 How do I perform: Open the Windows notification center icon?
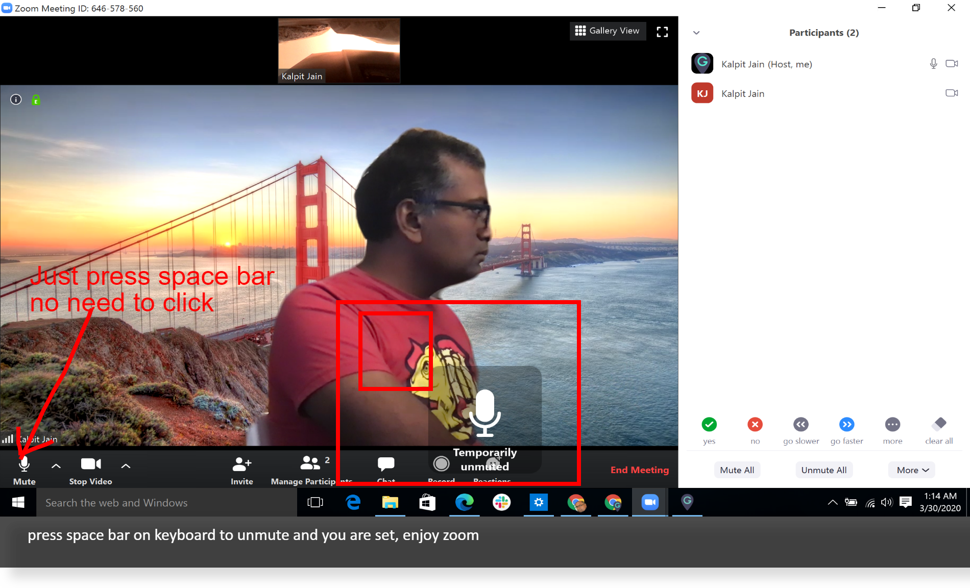pyautogui.click(x=906, y=502)
